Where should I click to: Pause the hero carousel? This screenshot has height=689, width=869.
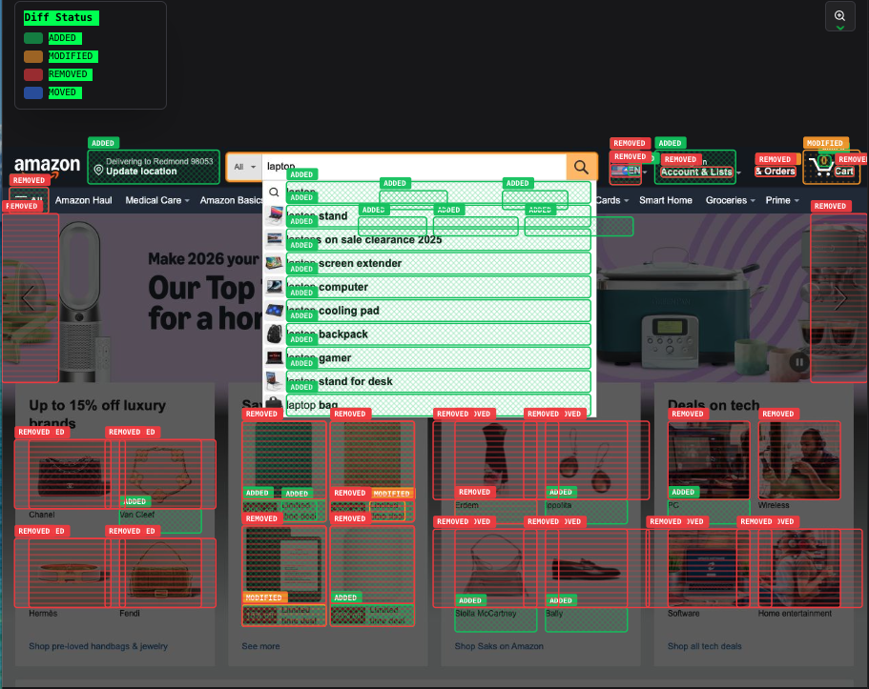(799, 361)
